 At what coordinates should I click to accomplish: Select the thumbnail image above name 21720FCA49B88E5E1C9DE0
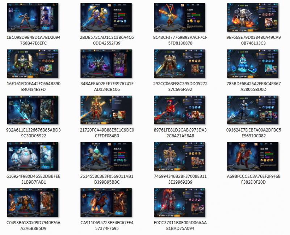coord(106,110)
